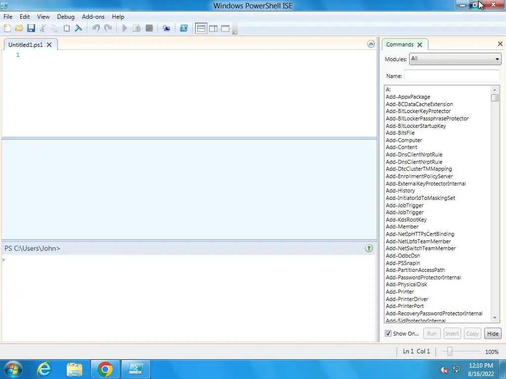The height and width of the screenshot is (379, 506).
Task: Clear console pane icon
Action: tap(79, 28)
